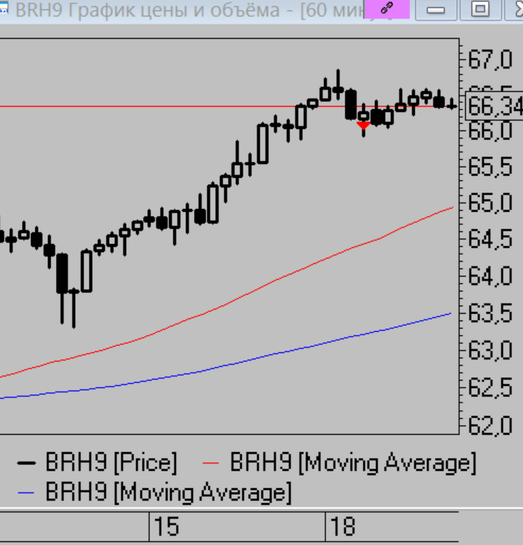Click the 62,0 price axis label

tap(490, 425)
